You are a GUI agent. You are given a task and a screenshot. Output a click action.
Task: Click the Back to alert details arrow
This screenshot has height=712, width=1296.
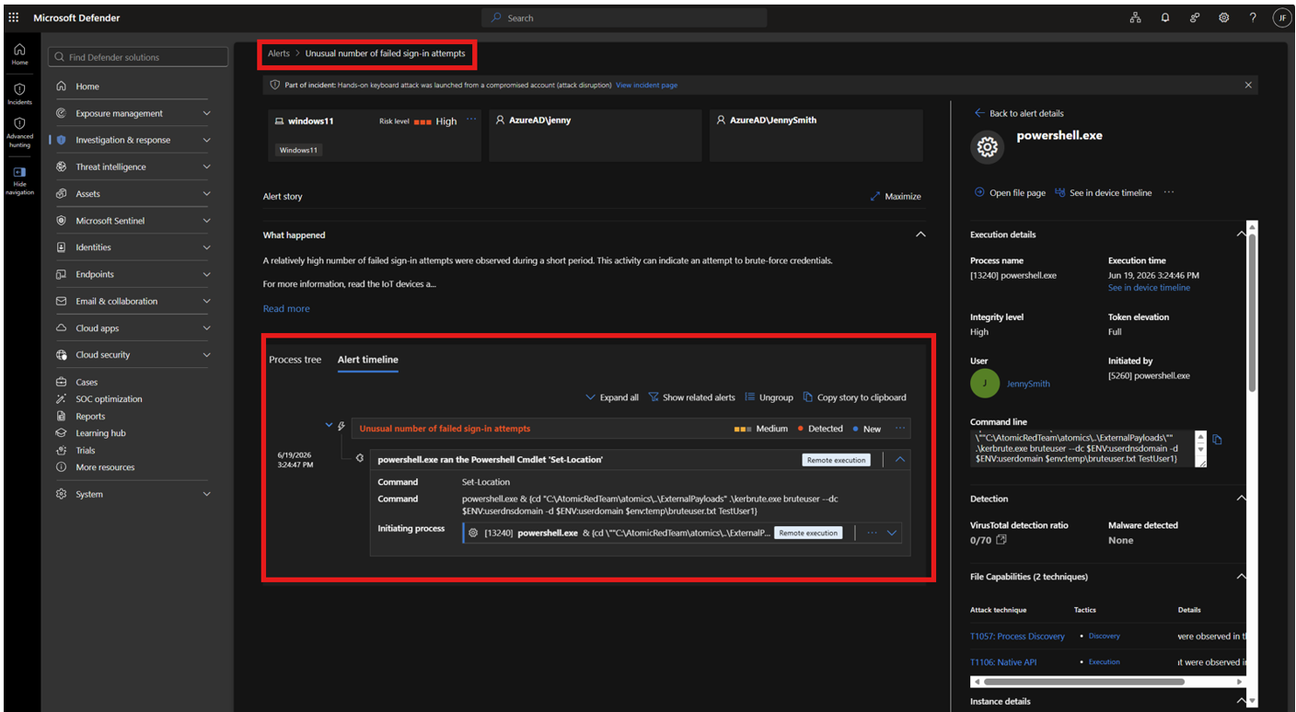click(979, 113)
